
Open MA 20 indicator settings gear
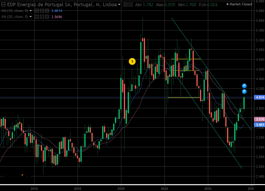(42, 17)
